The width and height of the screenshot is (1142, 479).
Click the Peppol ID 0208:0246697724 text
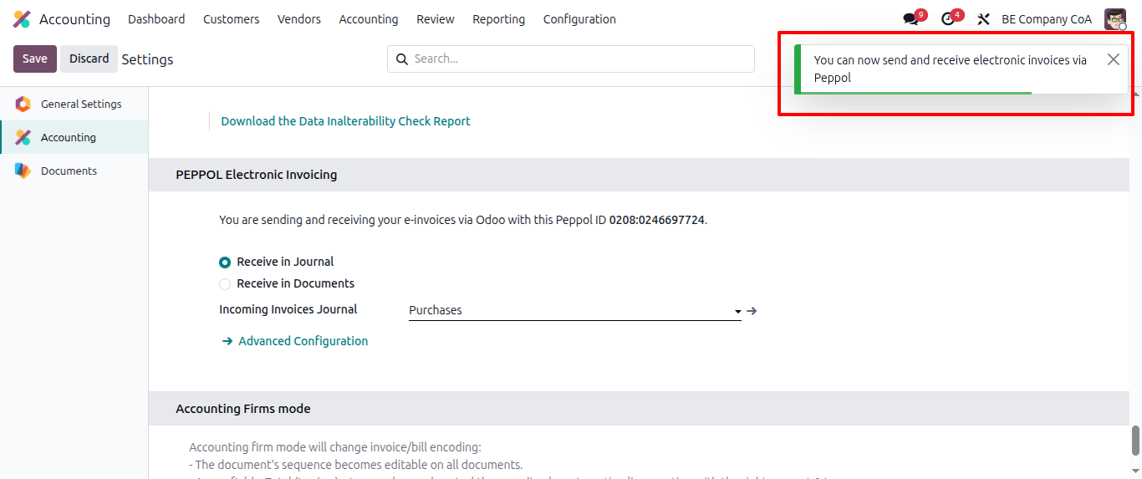pyautogui.click(x=657, y=220)
